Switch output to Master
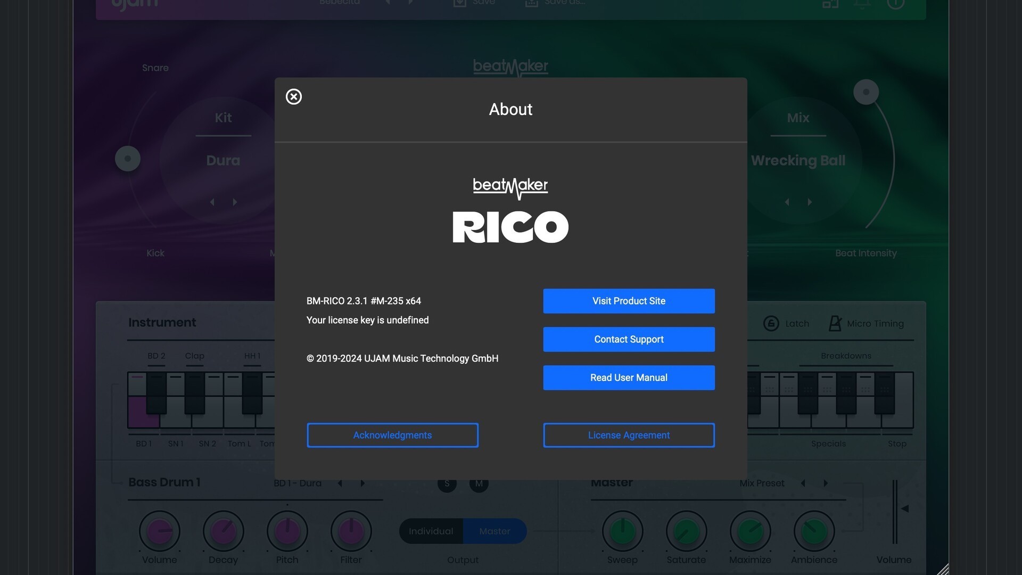Image resolution: width=1022 pixels, height=575 pixels. click(x=494, y=531)
